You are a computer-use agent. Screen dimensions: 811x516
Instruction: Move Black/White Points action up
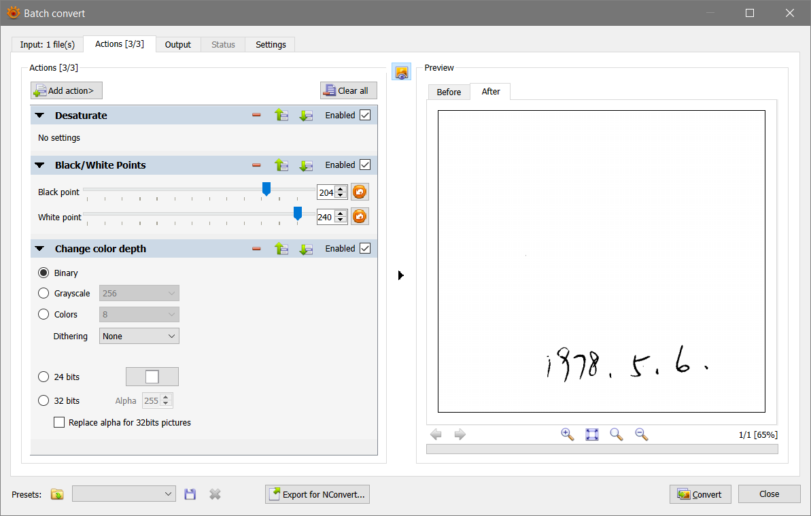(x=281, y=165)
